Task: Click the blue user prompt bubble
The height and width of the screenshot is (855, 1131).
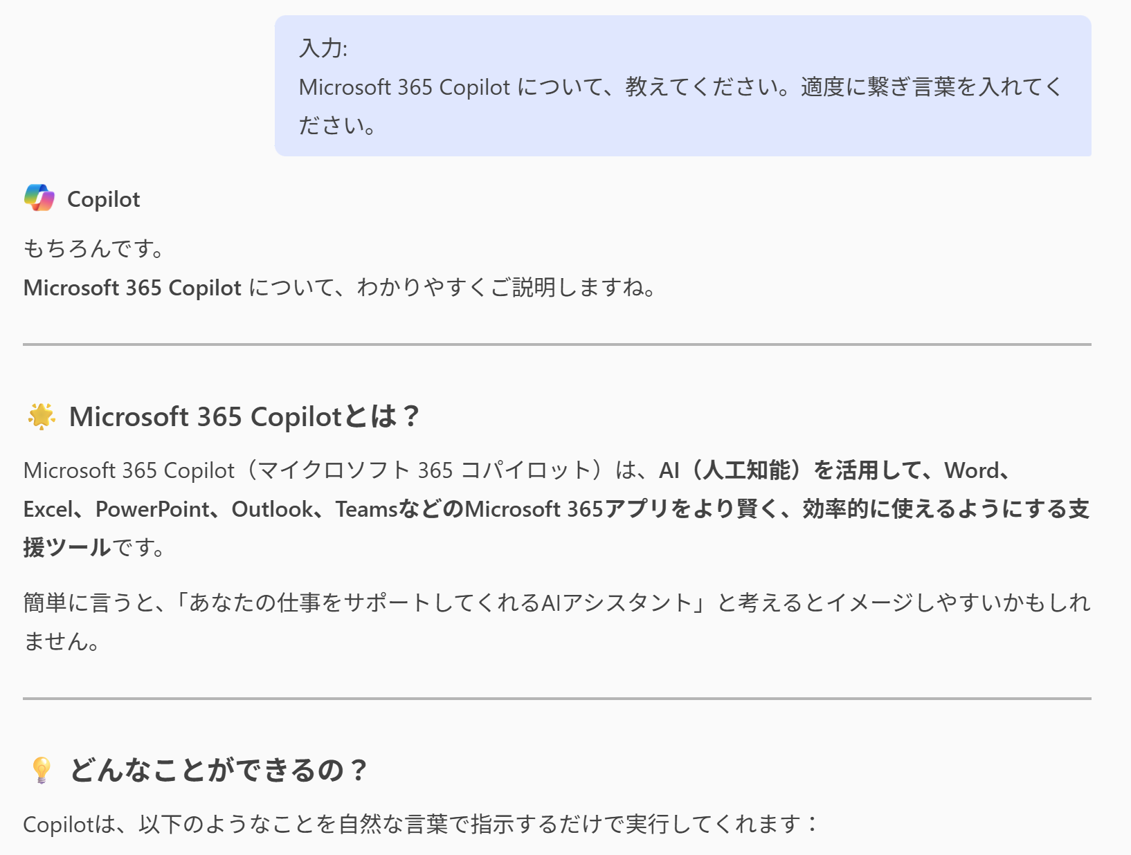Action: (682, 86)
